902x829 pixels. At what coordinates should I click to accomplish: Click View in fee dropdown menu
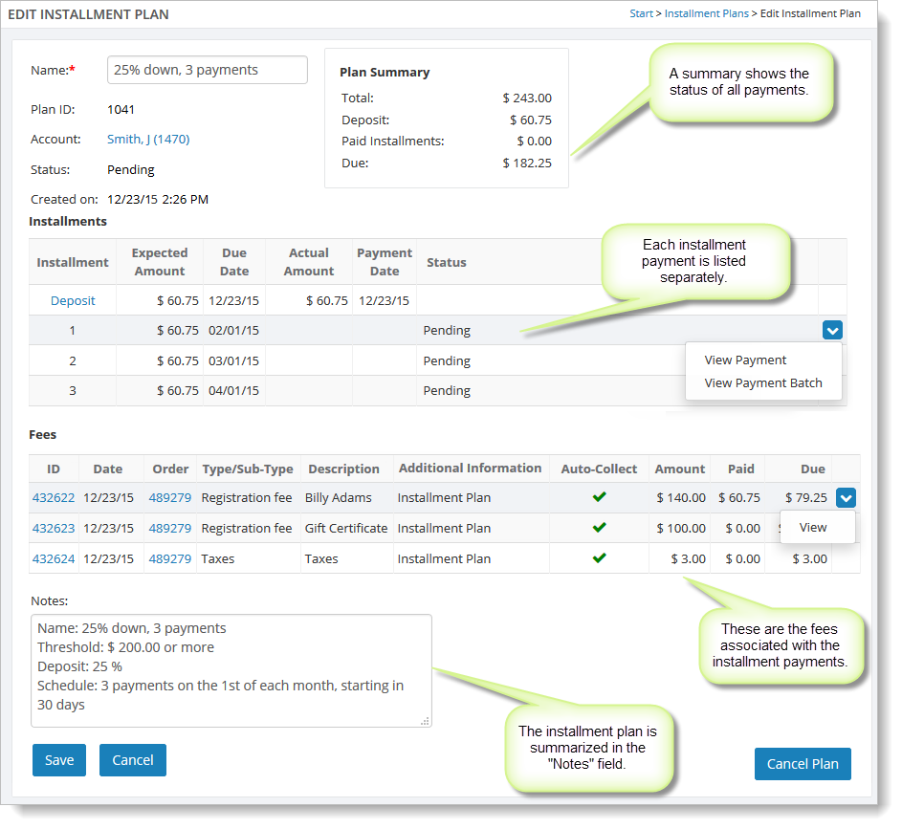(813, 527)
